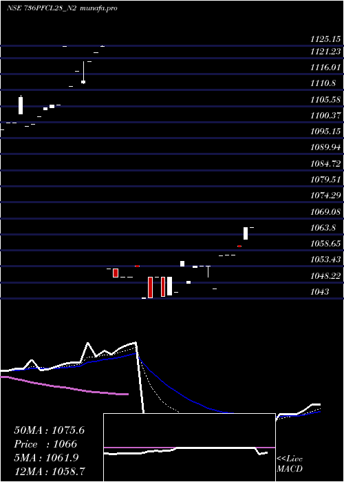Click the <<Live MACD label
The width and height of the screenshot is (344, 482).
290,464
